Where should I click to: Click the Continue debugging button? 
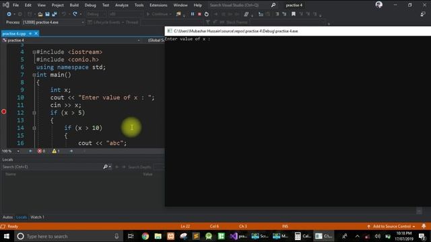pos(158,14)
